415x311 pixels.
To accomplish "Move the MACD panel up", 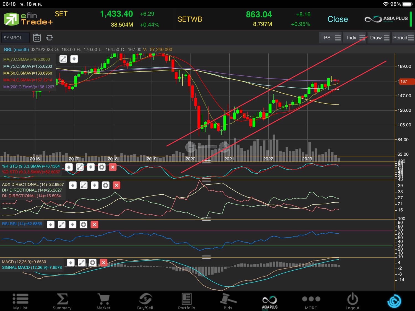I will (71, 262).
